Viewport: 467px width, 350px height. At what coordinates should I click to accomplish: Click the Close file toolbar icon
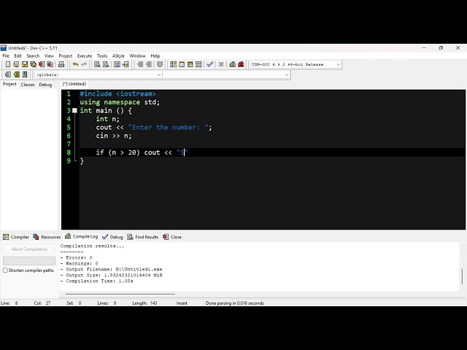[x=42, y=64]
